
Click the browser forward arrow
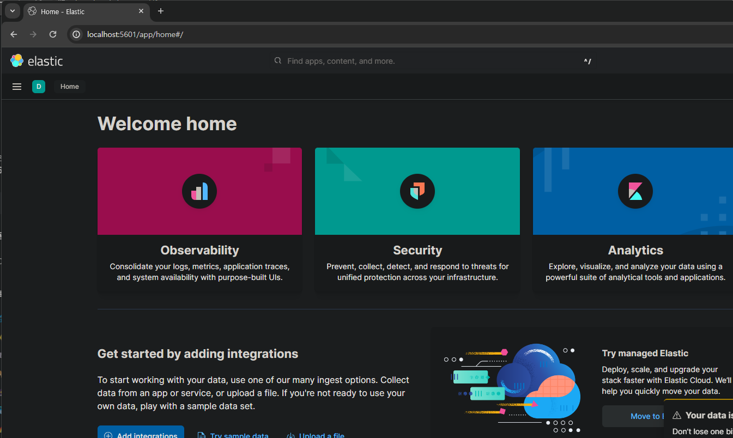(x=33, y=34)
